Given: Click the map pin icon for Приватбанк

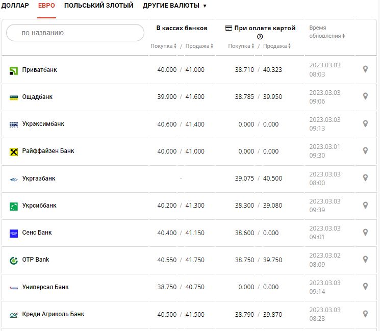Looking at the screenshot, I should pyautogui.click(x=365, y=69).
